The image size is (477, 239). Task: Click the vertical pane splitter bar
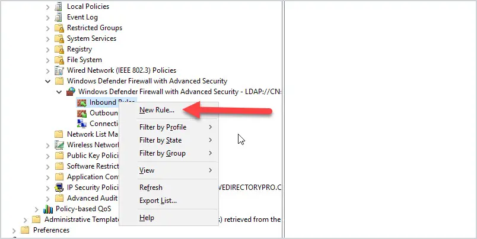(x=283, y=119)
